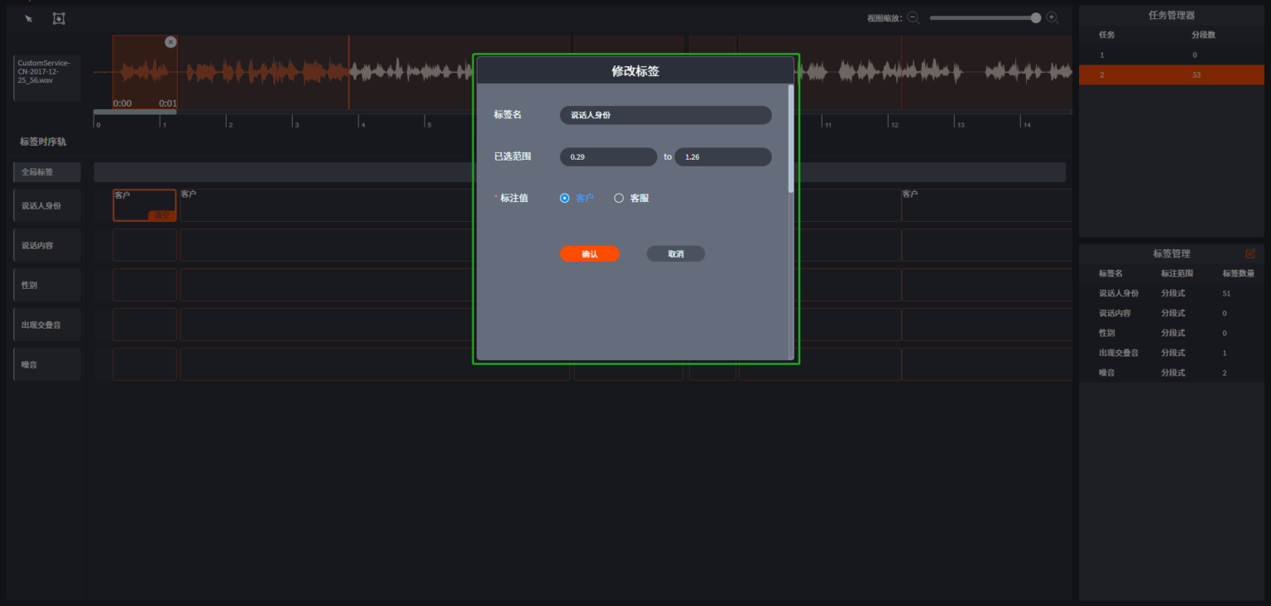Select the arrow pointer tool

tap(27, 17)
